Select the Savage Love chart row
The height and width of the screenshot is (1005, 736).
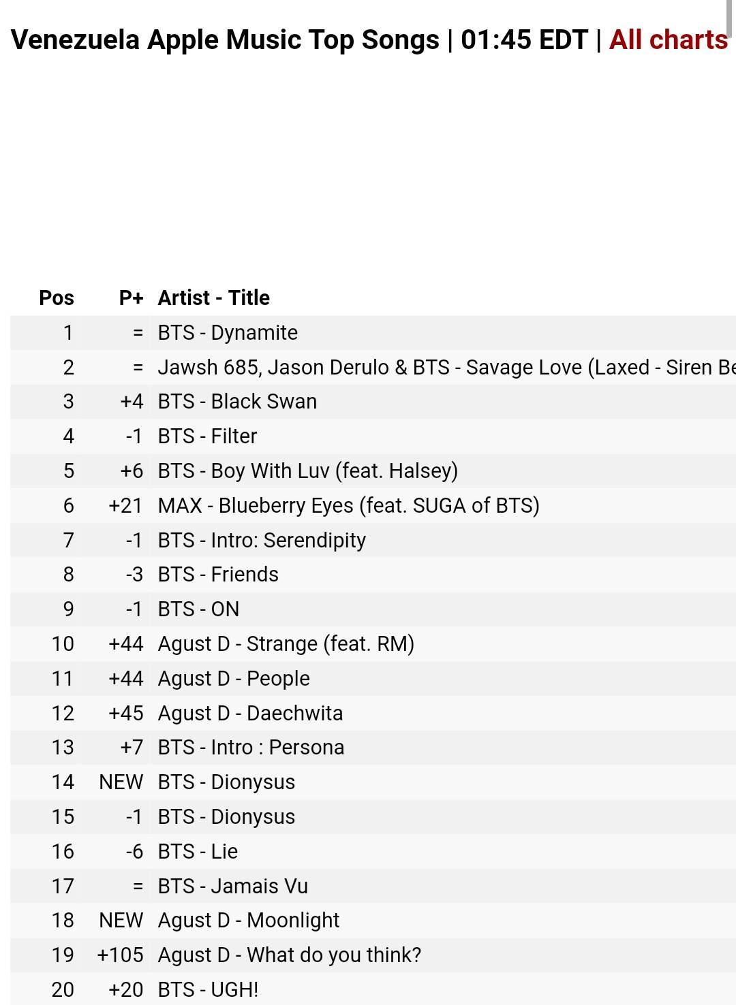click(x=373, y=367)
